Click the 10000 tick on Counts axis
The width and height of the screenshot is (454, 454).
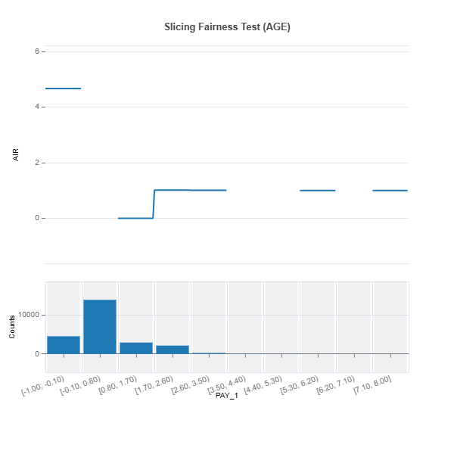point(29,315)
